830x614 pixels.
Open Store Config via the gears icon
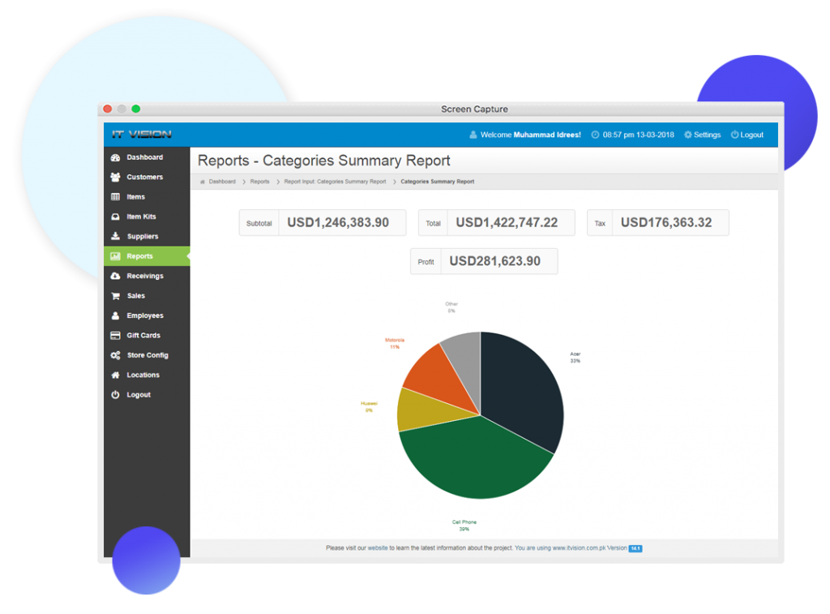pos(114,355)
